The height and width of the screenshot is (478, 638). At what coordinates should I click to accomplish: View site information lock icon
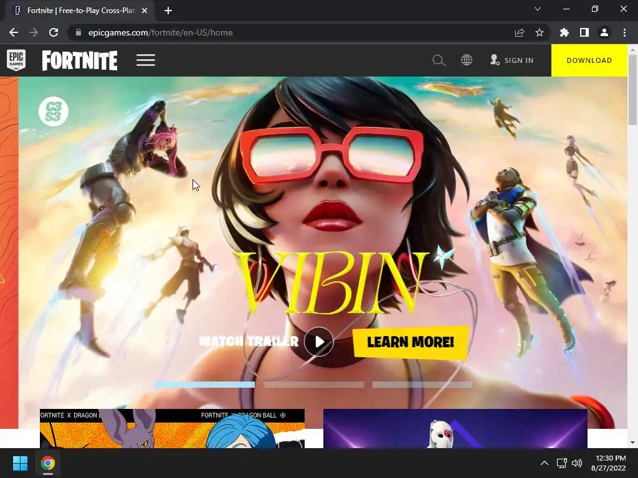[79, 32]
